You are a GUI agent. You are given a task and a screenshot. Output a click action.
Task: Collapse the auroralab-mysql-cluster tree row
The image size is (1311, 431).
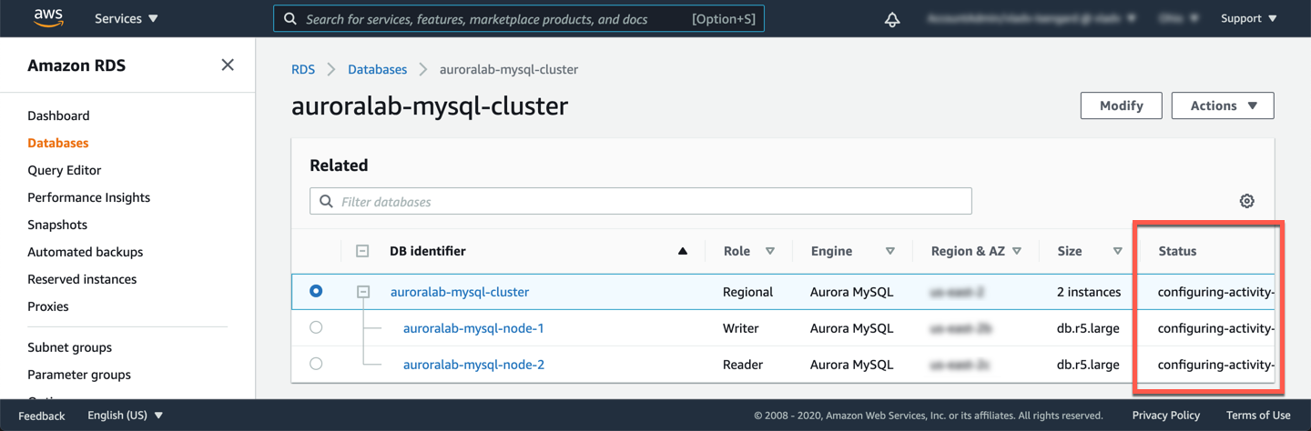tap(363, 292)
